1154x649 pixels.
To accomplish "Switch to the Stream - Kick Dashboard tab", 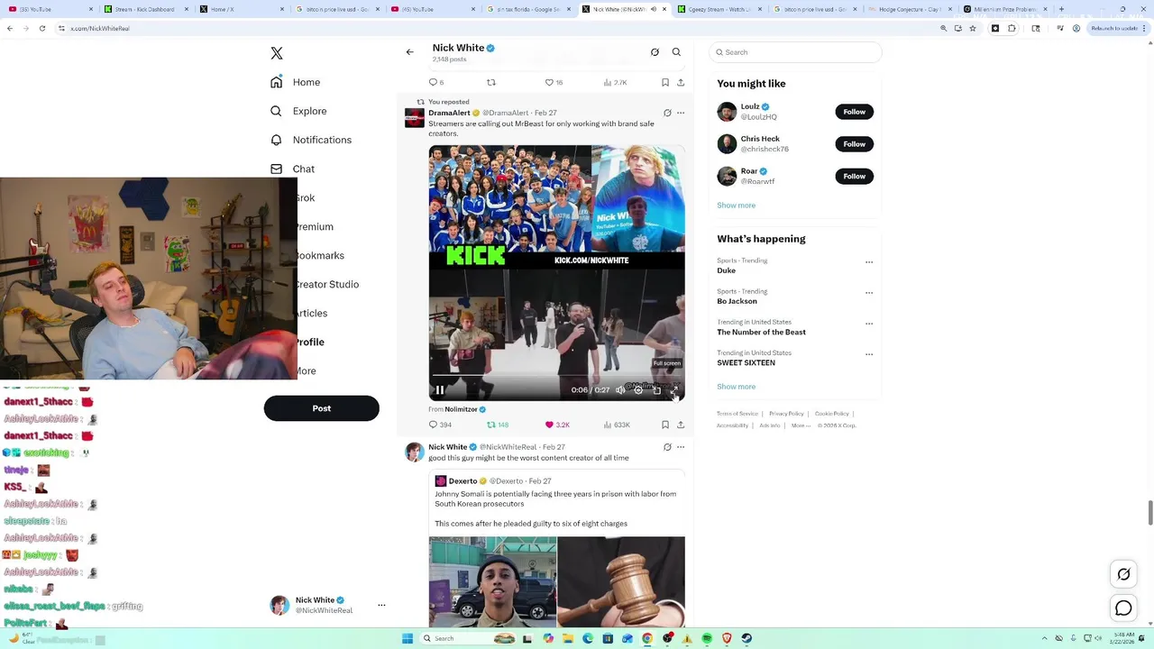I will point(143,9).
